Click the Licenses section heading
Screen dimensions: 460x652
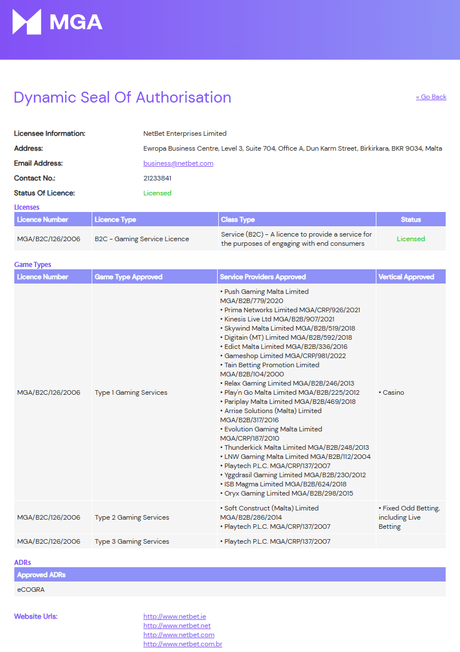point(27,207)
